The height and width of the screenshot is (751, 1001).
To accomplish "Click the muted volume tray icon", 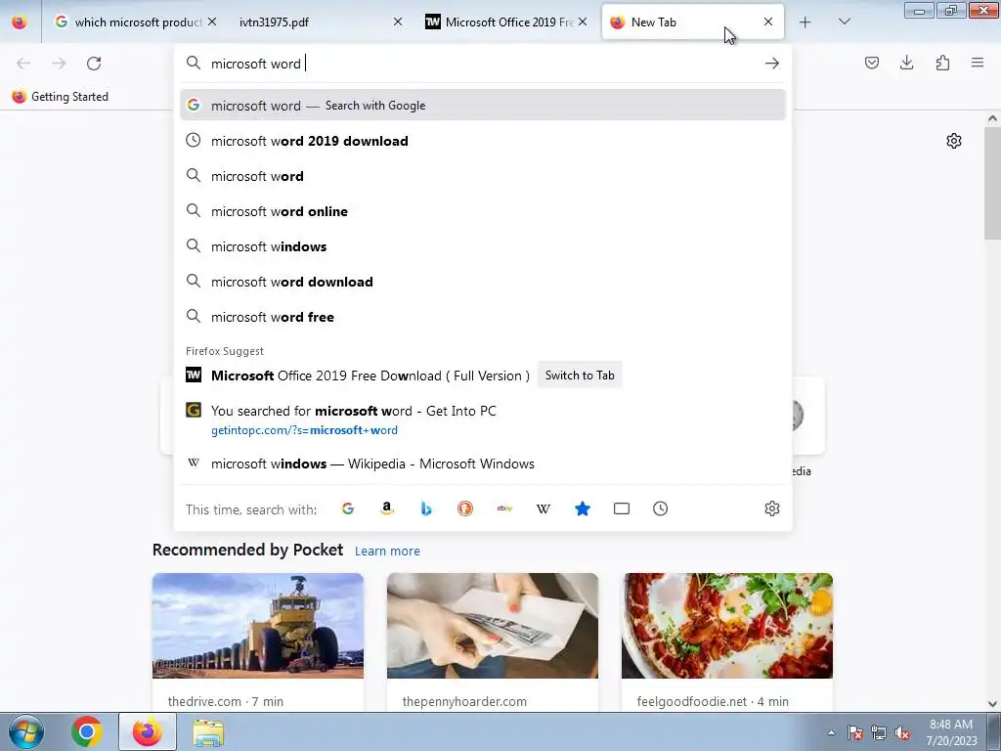I will 902,733.
